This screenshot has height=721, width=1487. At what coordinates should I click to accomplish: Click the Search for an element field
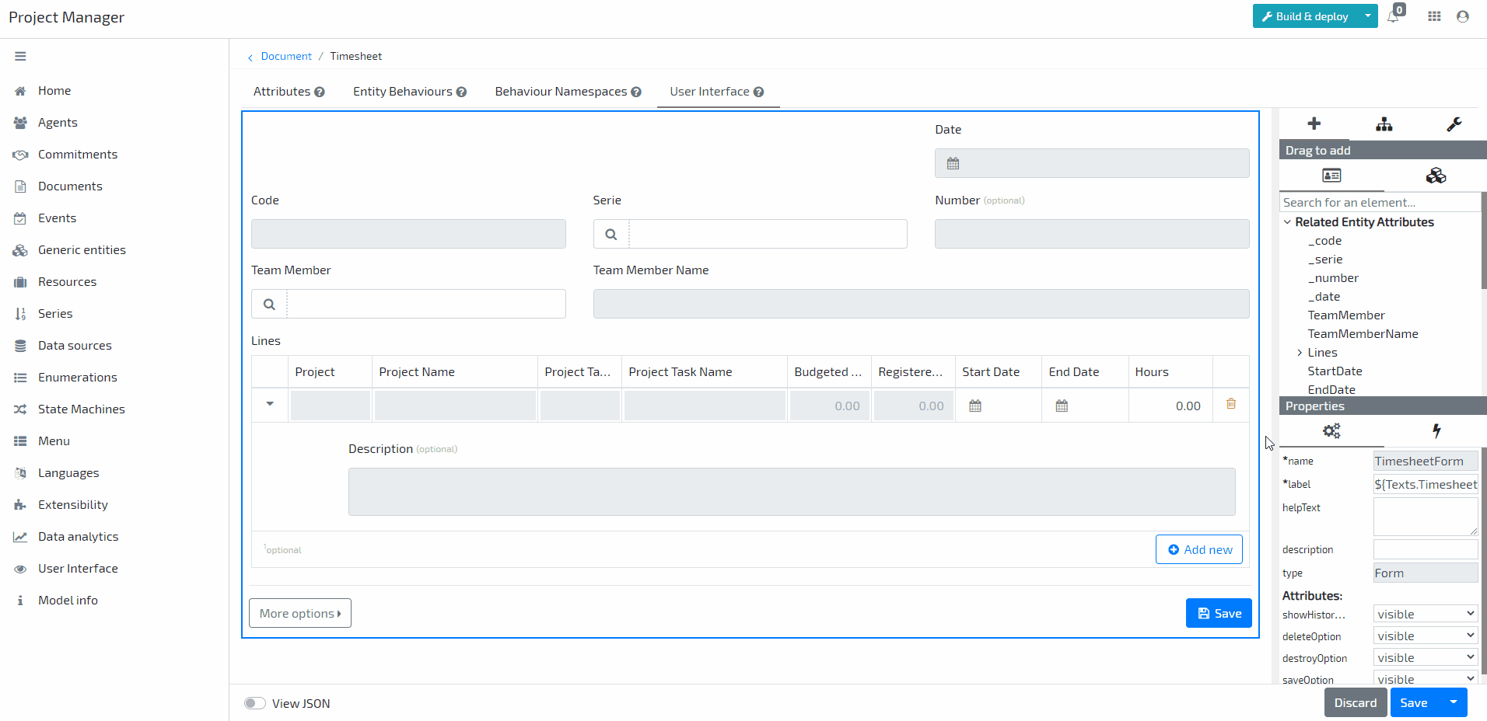click(1380, 202)
